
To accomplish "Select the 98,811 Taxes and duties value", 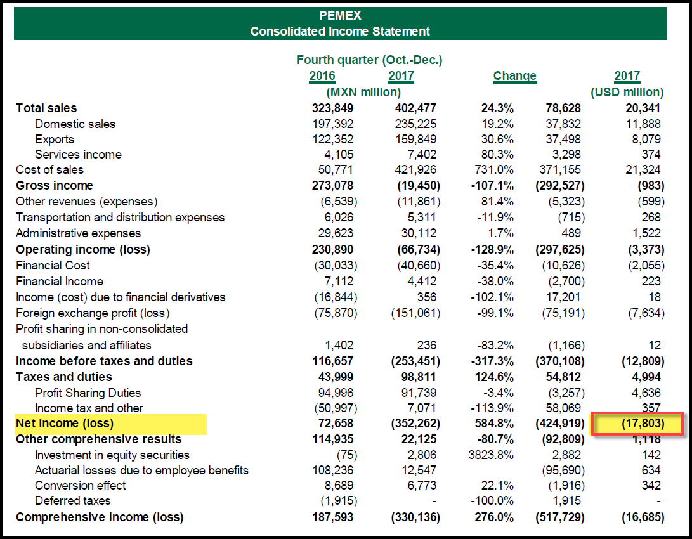I will click(419, 377).
